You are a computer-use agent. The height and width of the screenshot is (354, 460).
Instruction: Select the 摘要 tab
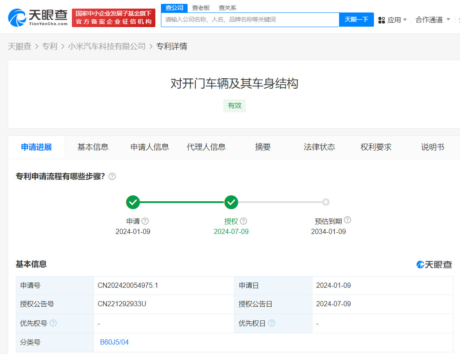pyautogui.click(x=262, y=147)
